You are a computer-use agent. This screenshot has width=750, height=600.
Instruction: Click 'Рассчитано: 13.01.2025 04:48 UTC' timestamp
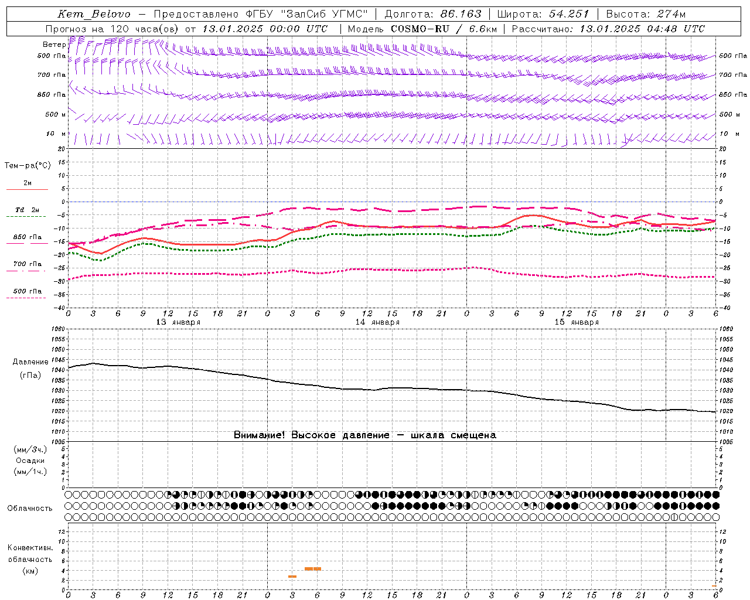608,29
